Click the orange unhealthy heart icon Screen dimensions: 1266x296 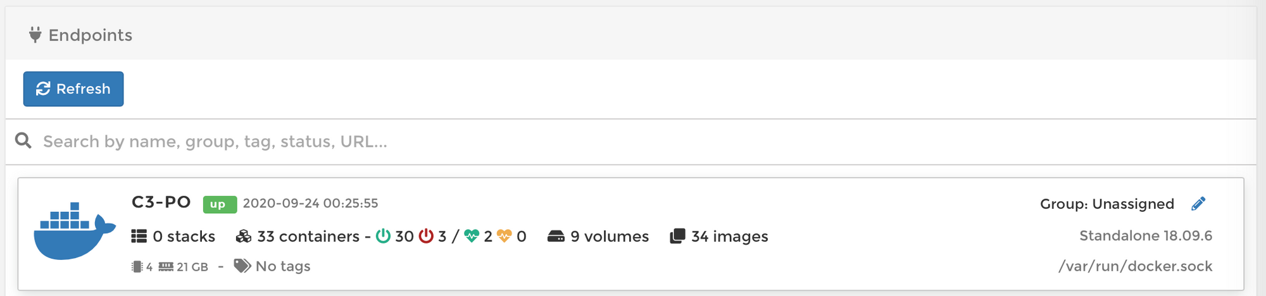505,236
